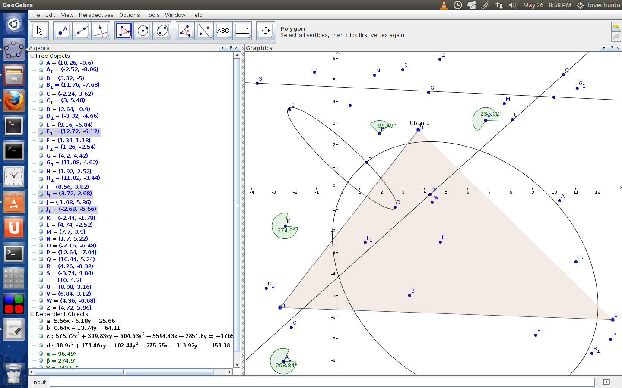
Task: Hide angle α = 96.49° via its visibility circle
Action: click(41, 354)
